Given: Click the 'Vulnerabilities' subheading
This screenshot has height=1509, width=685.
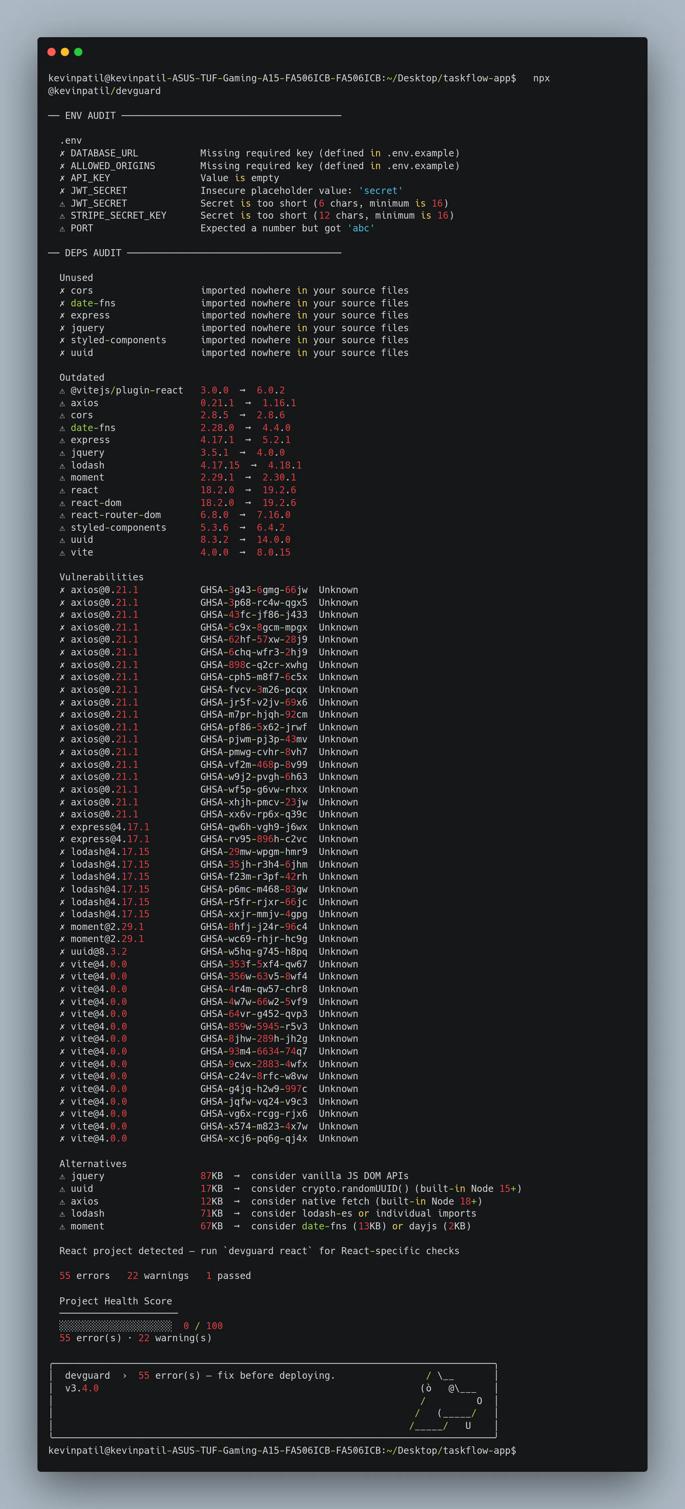Looking at the screenshot, I should [x=101, y=577].
